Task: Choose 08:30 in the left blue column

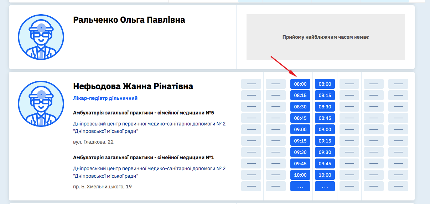Action: [300, 107]
